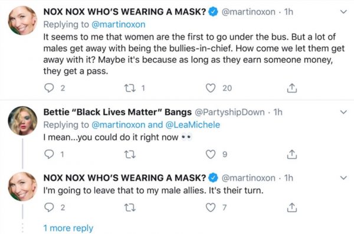Share the 'male allies' tweet
The image size is (354, 234).
[291, 207]
